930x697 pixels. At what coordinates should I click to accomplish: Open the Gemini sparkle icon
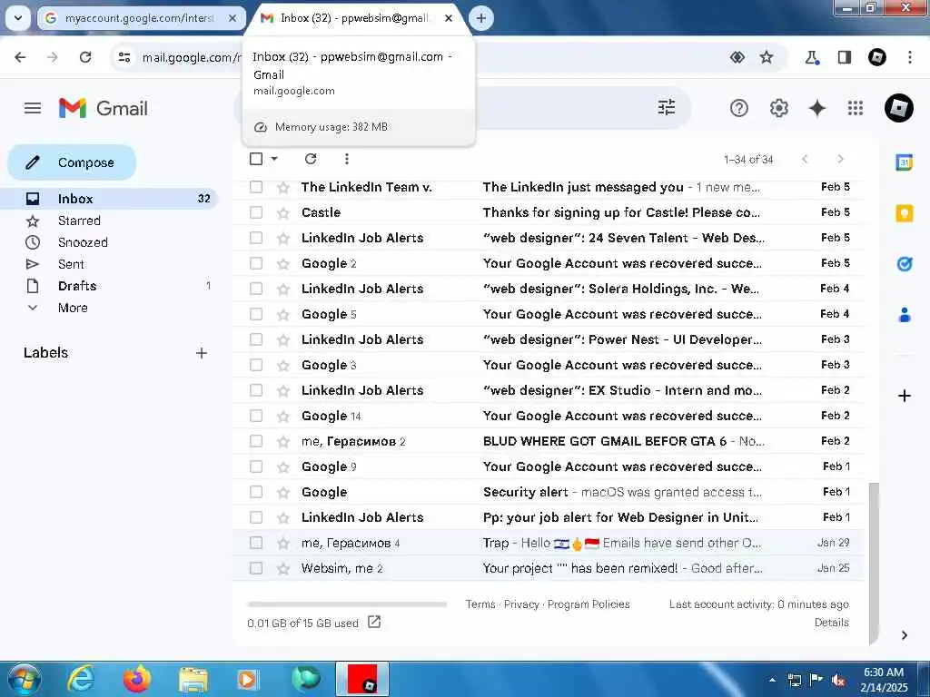pyautogui.click(x=816, y=108)
